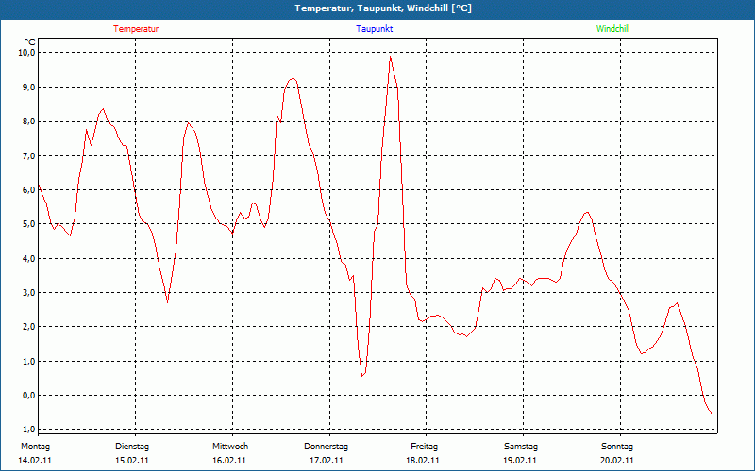Screen dimensions: 755x471
Task: Click the 10,0 y-axis value
Action: click(x=26, y=53)
